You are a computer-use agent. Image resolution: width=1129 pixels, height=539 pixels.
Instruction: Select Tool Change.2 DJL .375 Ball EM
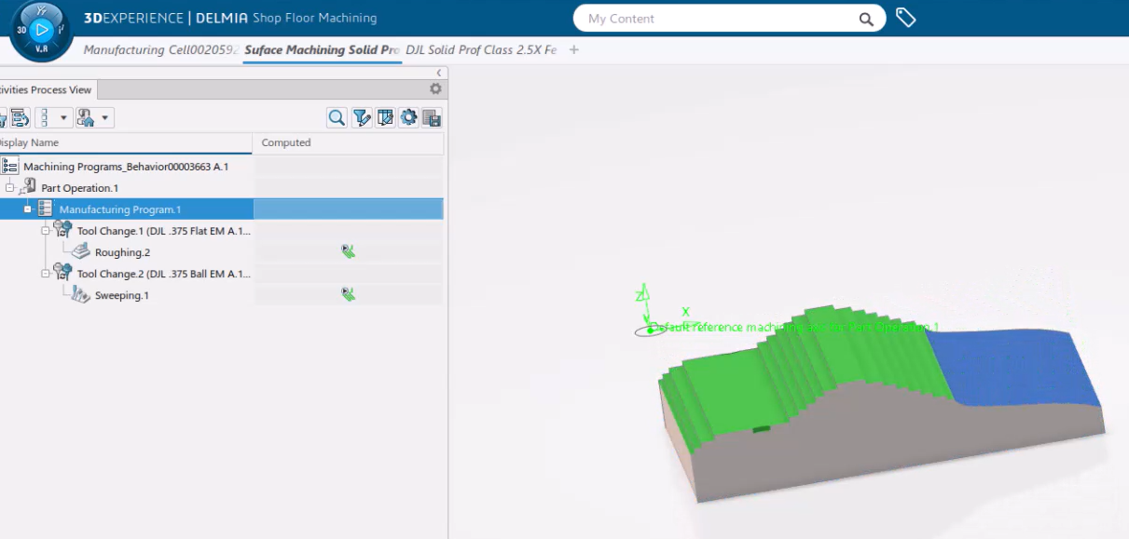pos(164,274)
